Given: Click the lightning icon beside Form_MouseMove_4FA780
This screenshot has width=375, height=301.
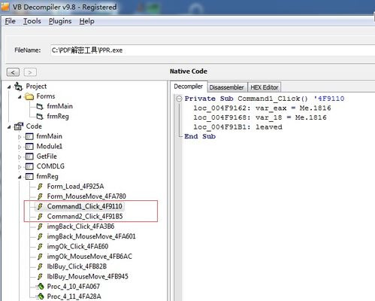Looking at the screenshot, I should [x=40, y=196].
